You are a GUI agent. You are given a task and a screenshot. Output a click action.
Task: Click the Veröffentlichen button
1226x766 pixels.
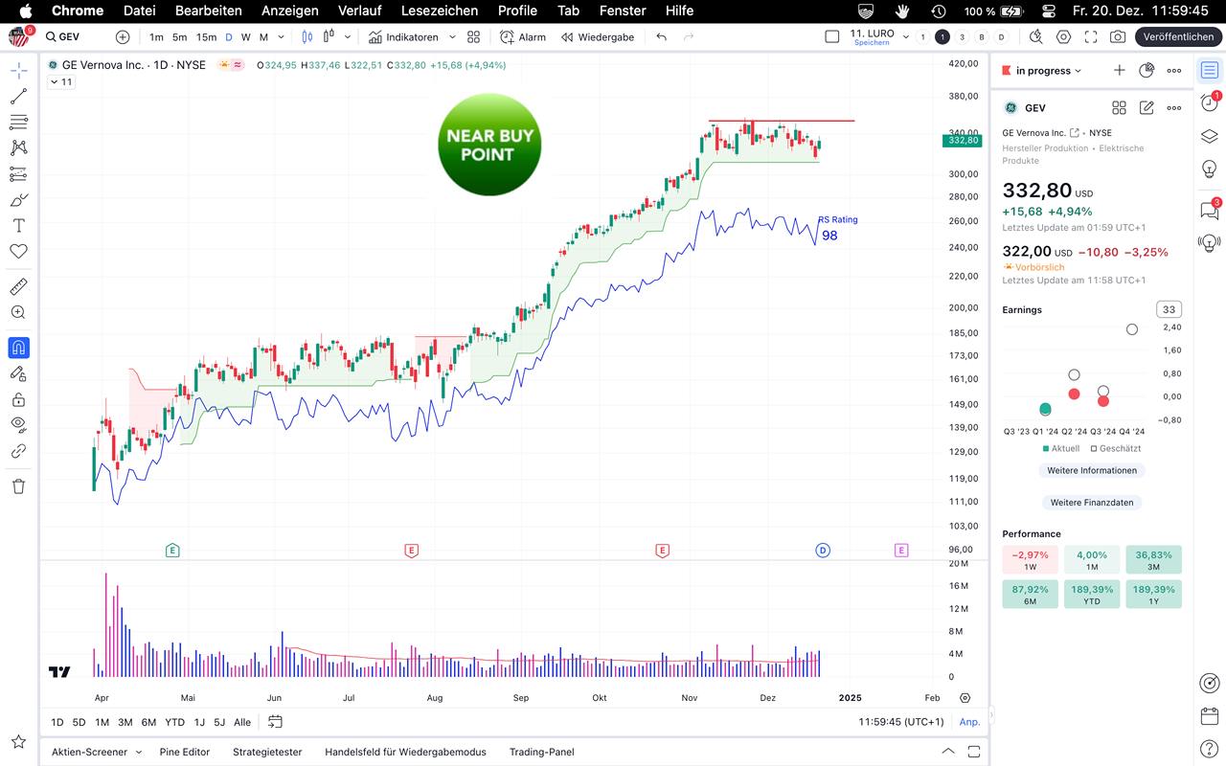(x=1178, y=36)
